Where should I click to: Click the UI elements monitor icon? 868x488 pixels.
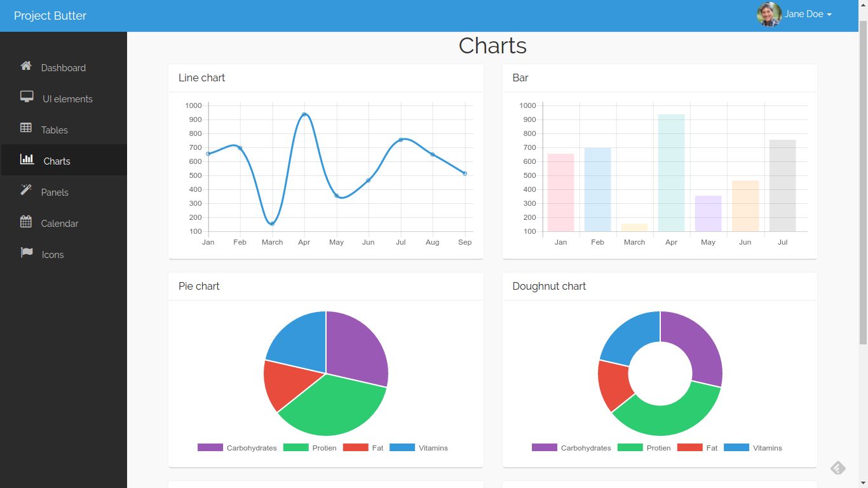(27, 97)
